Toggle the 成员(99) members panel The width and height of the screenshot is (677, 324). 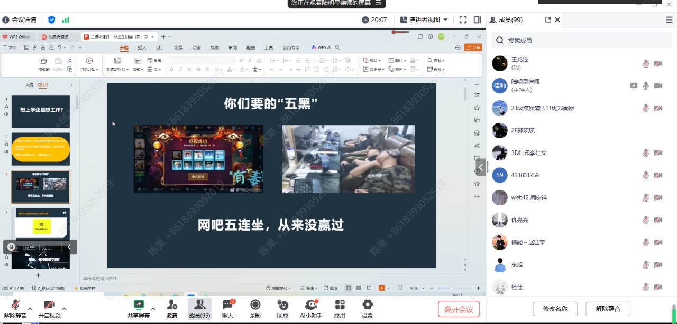(x=199, y=308)
